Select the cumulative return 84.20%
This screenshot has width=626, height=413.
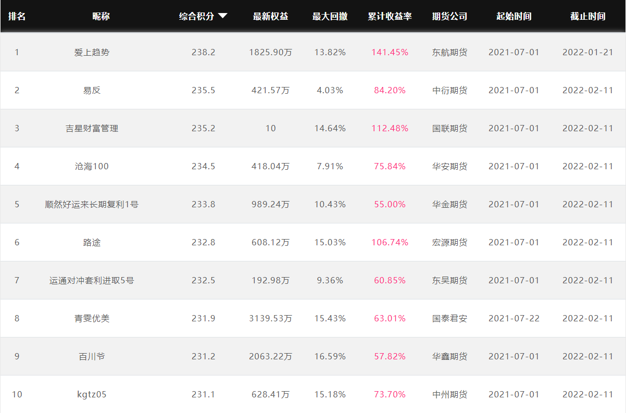pyautogui.click(x=390, y=90)
